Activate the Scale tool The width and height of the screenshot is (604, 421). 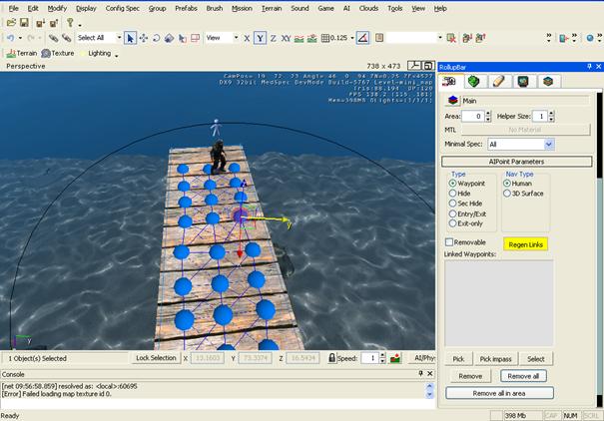(169, 38)
